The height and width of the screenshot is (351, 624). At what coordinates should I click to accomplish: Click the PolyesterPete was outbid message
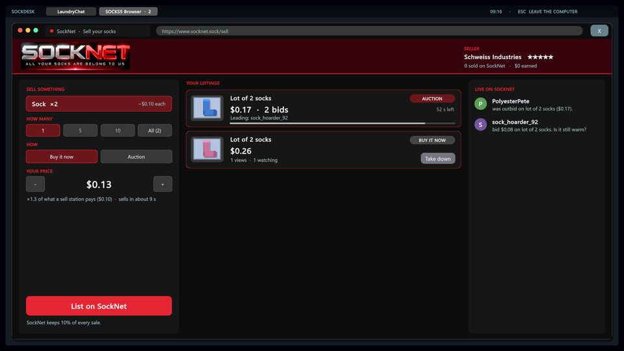coord(532,109)
